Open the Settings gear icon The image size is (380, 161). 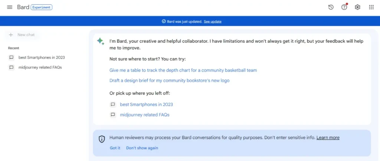click(357, 7)
